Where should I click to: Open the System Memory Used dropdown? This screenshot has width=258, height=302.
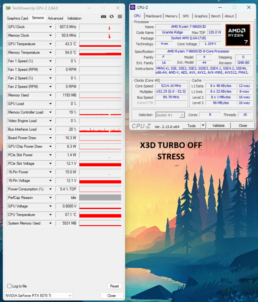click(50, 223)
